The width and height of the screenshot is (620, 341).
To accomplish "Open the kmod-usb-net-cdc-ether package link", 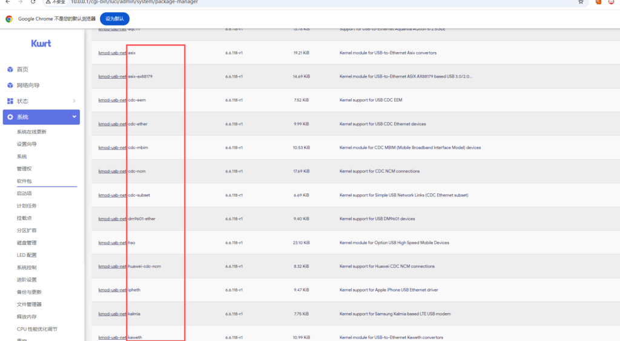I will (x=122, y=124).
